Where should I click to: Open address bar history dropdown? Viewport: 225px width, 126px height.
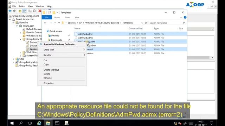pos(142,23)
